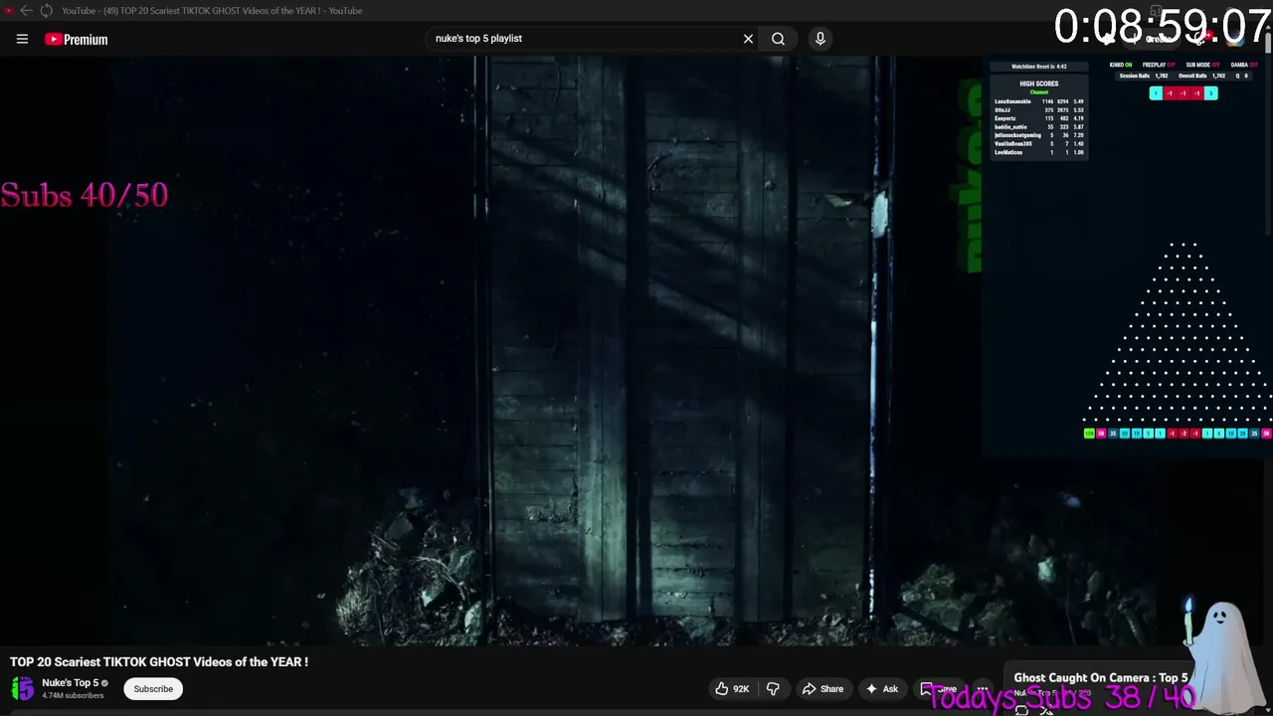Subscribe to Nuke's Top 5
This screenshot has height=716, width=1273.
(153, 688)
